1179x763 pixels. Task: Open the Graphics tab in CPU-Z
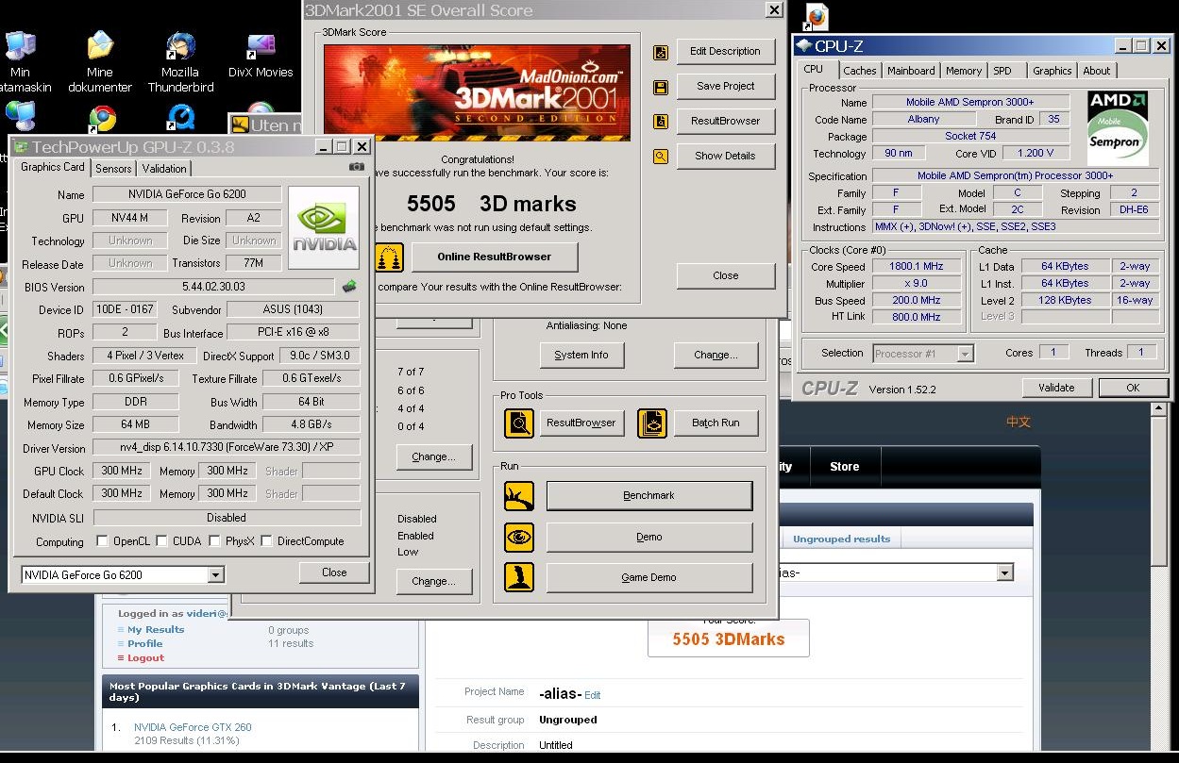pos(1052,71)
